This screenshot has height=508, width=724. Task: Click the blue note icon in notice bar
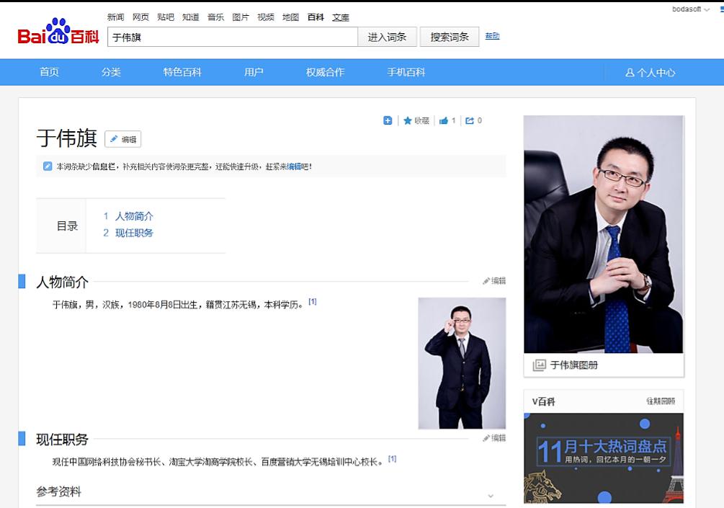pos(48,166)
